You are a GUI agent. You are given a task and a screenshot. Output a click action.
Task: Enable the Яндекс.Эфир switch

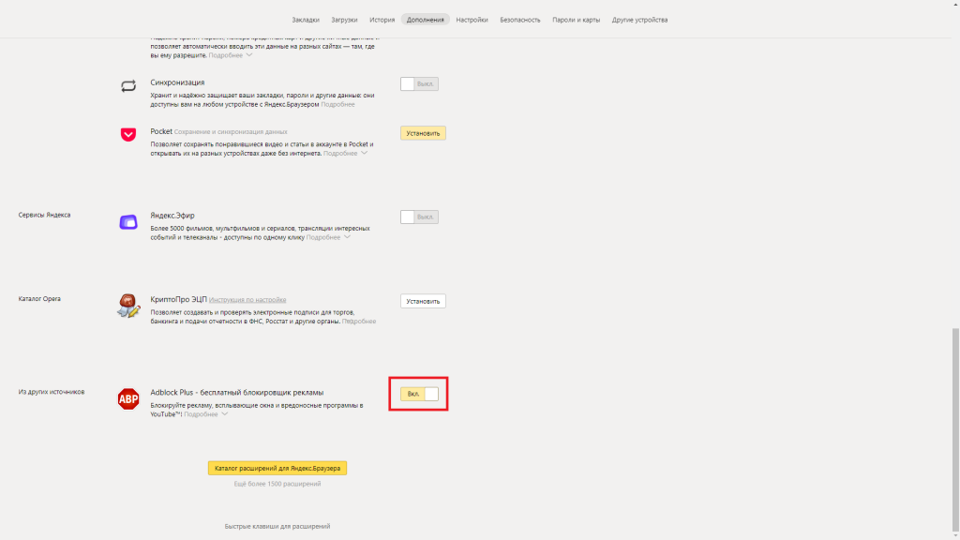click(x=419, y=217)
